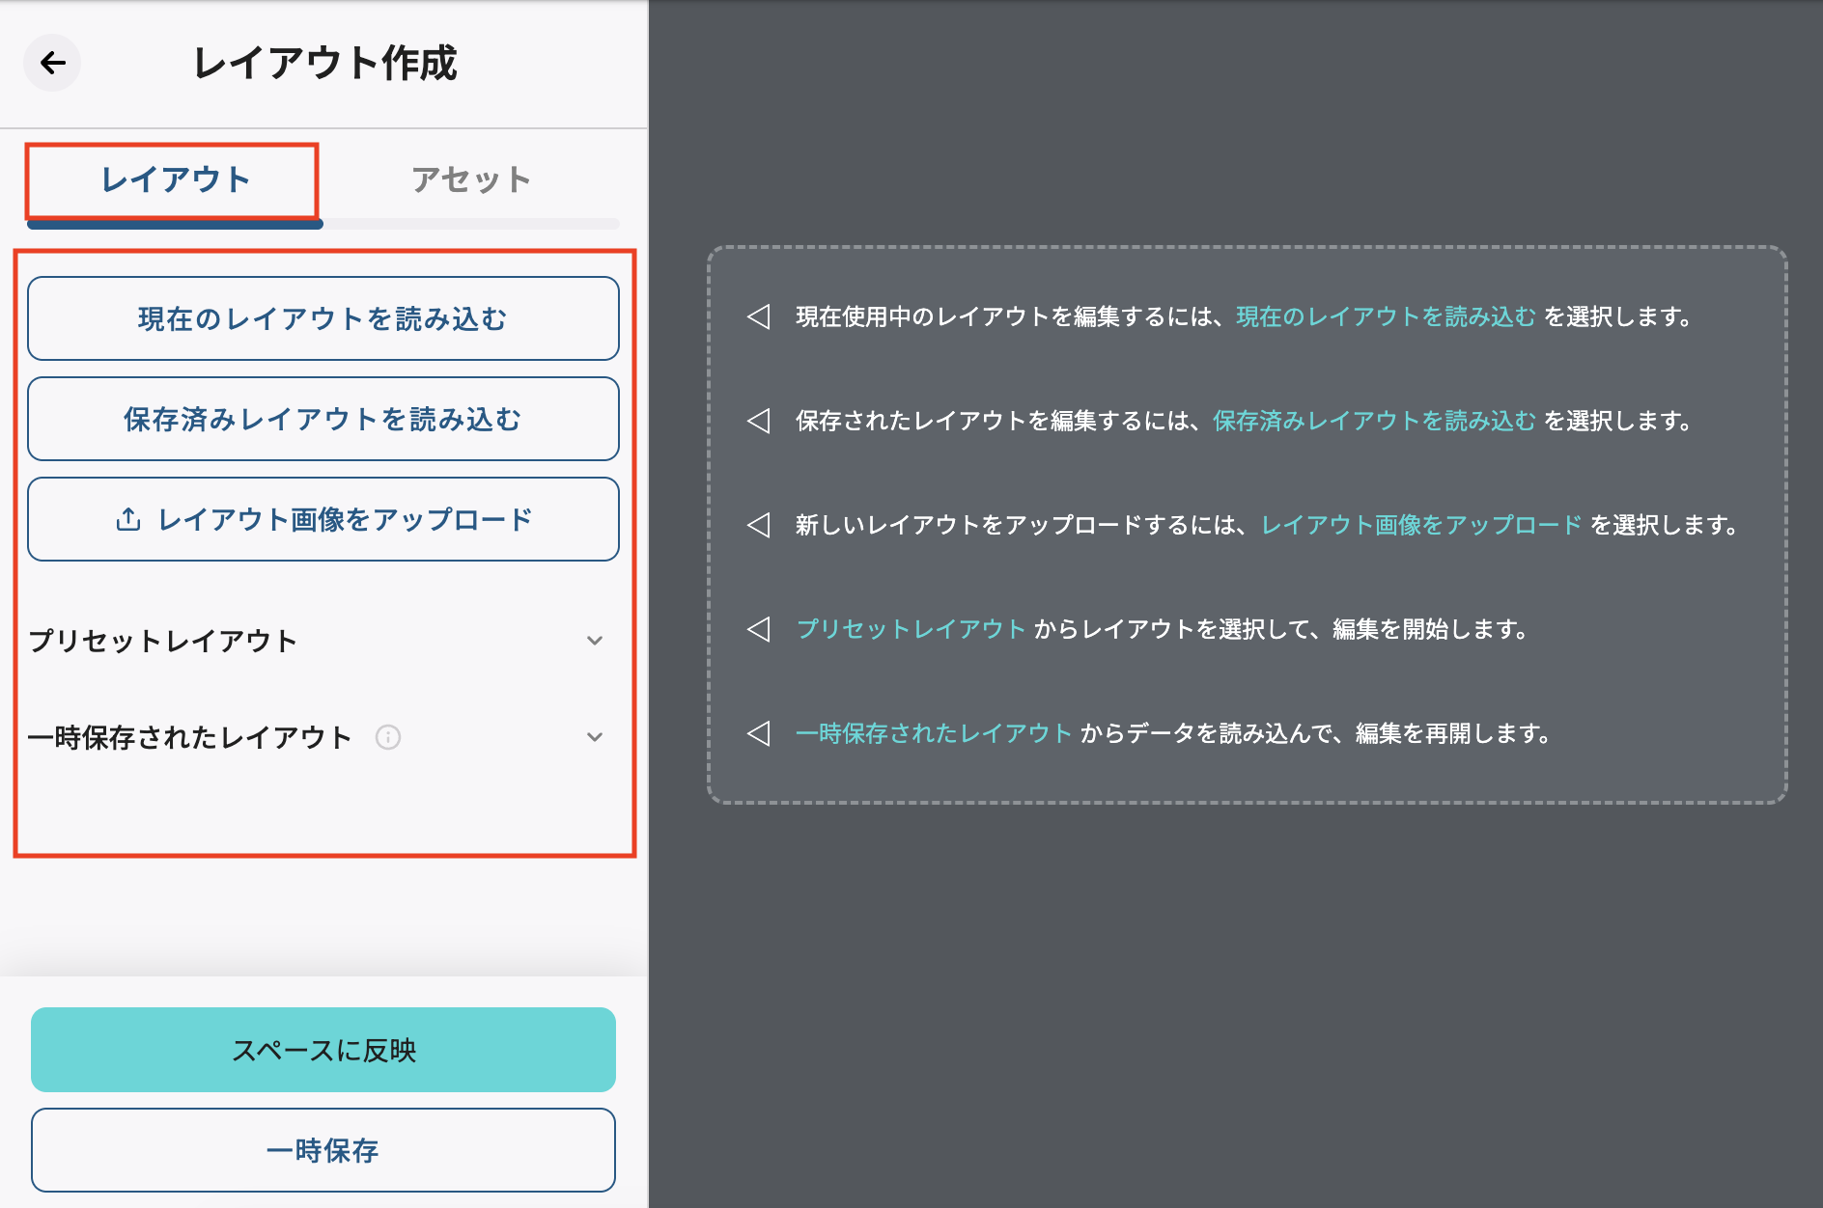Switch to the アセット tab

pyautogui.click(x=471, y=180)
